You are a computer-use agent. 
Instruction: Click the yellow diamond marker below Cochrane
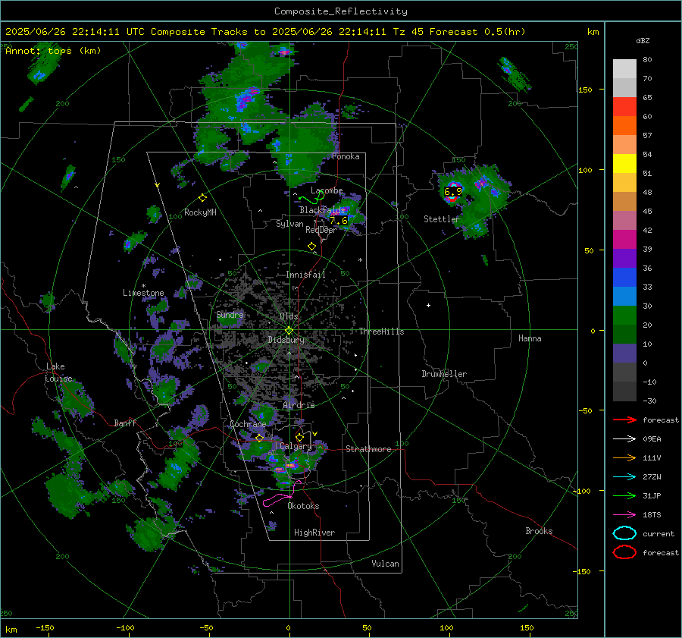(x=259, y=438)
